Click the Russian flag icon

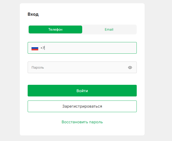pos(35,48)
